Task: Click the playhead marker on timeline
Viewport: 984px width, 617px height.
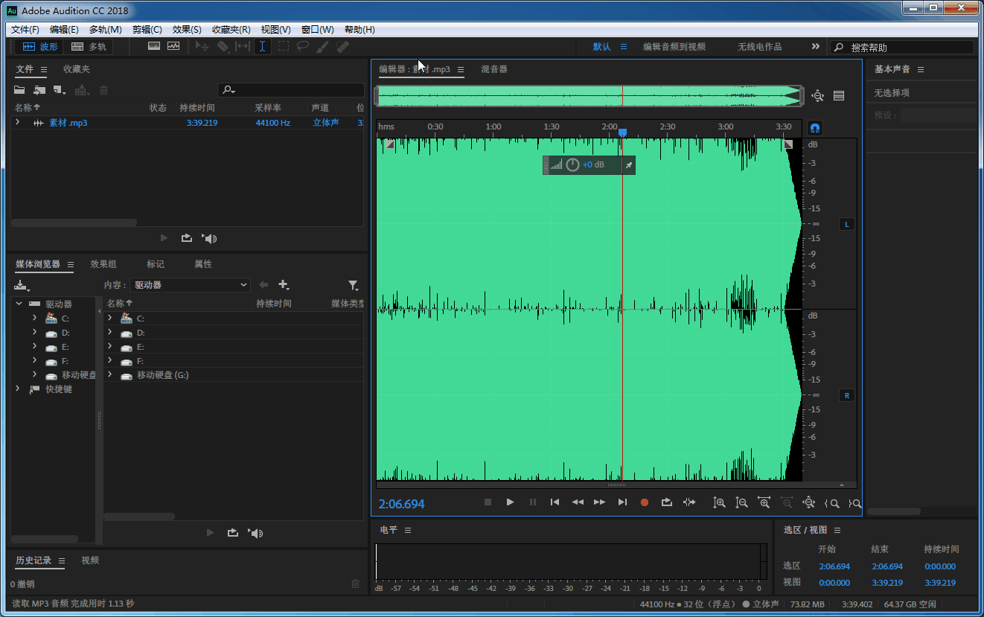Action: (x=623, y=132)
